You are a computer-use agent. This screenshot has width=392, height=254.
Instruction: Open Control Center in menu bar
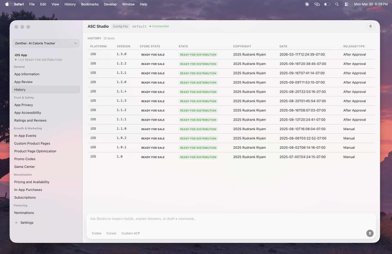347,4
